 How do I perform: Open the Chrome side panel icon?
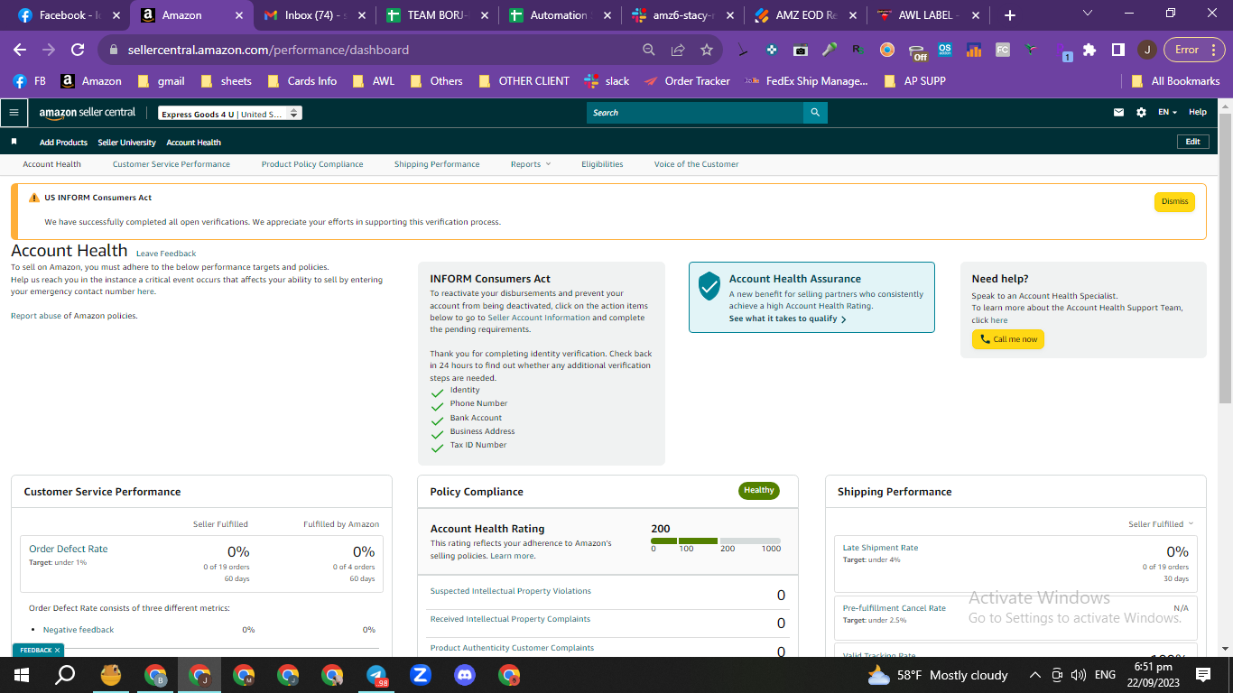click(1117, 50)
